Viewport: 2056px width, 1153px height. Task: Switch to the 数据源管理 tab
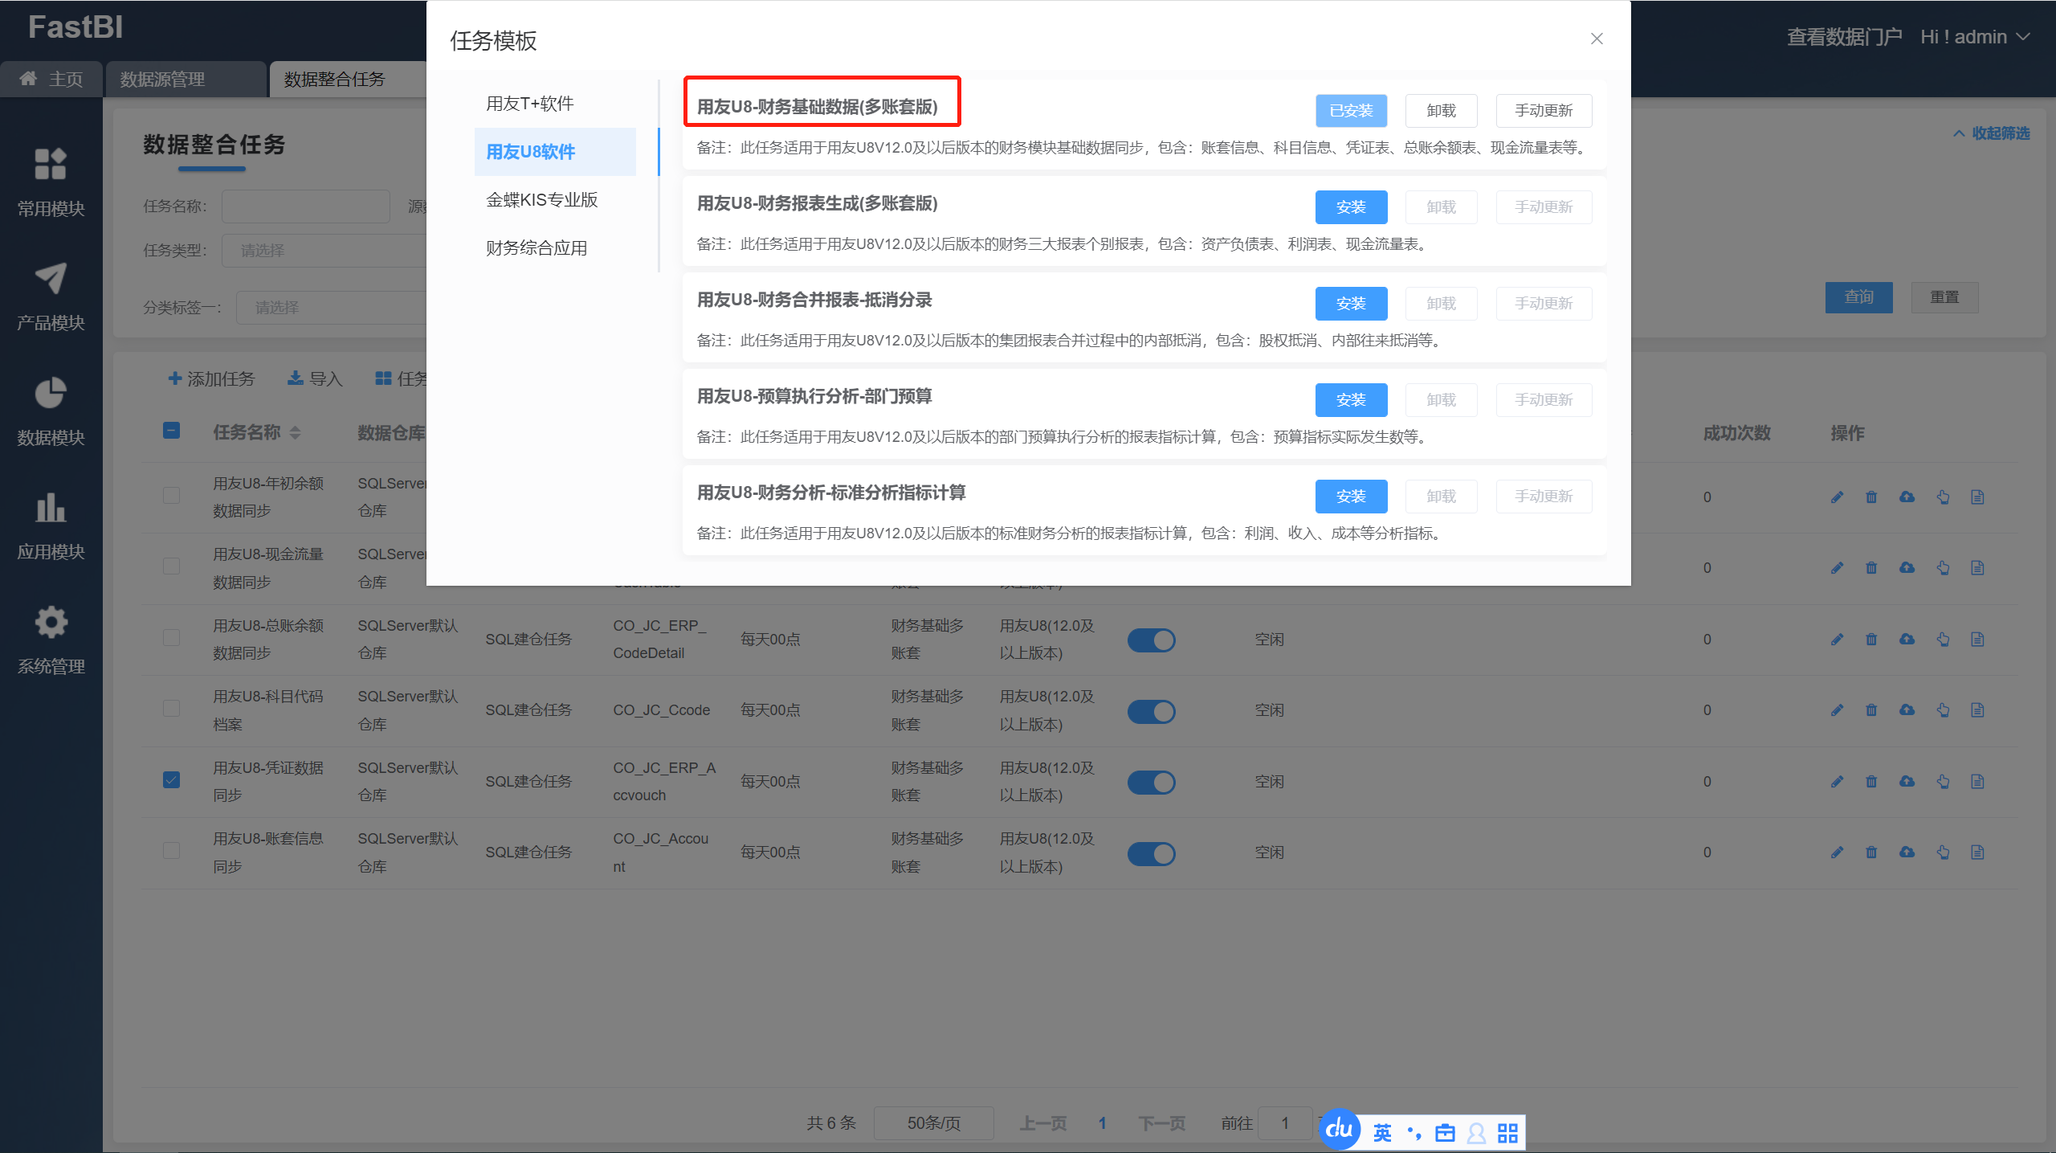pos(163,80)
